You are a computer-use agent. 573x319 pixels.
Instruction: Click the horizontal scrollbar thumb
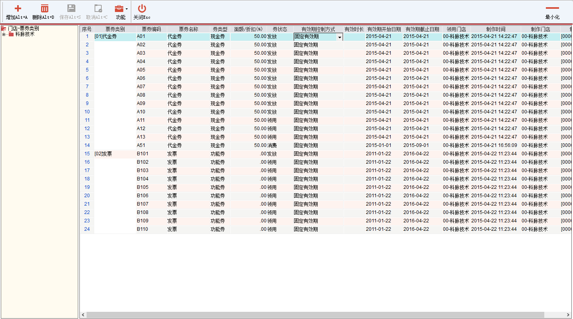(x=316, y=315)
